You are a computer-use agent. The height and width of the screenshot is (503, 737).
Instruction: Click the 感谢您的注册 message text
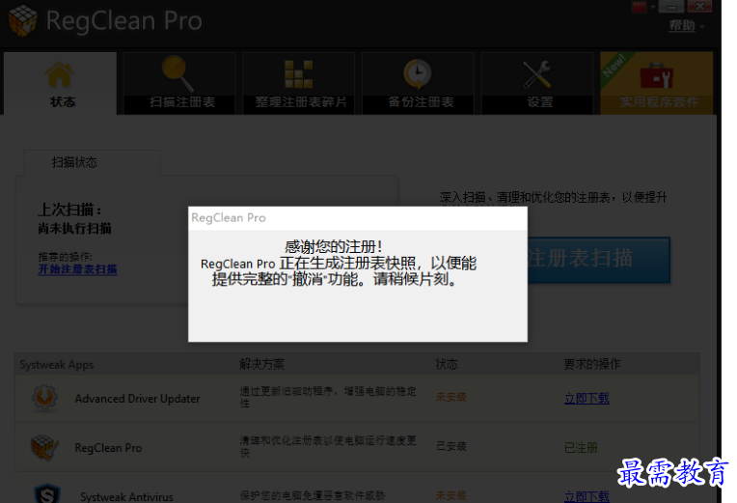coord(333,246)
